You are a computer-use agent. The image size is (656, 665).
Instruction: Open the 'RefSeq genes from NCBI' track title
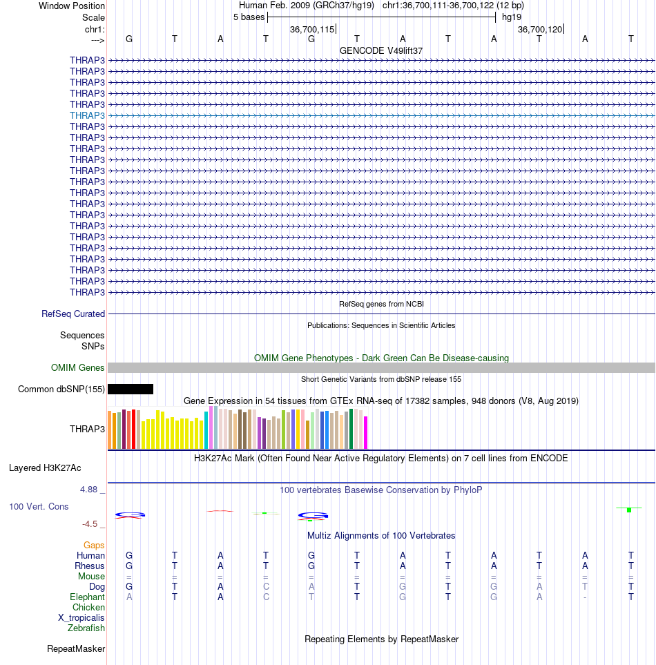pyautogui.click(x=381, y=304)
